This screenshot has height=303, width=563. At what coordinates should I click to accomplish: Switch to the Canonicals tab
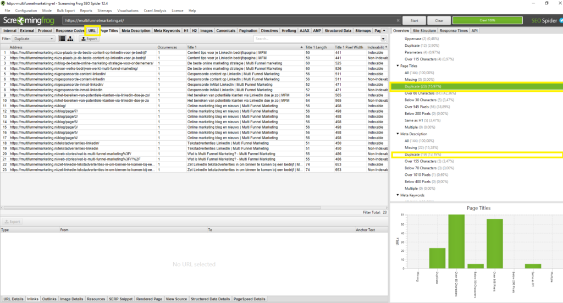click(x=226, y=30)
